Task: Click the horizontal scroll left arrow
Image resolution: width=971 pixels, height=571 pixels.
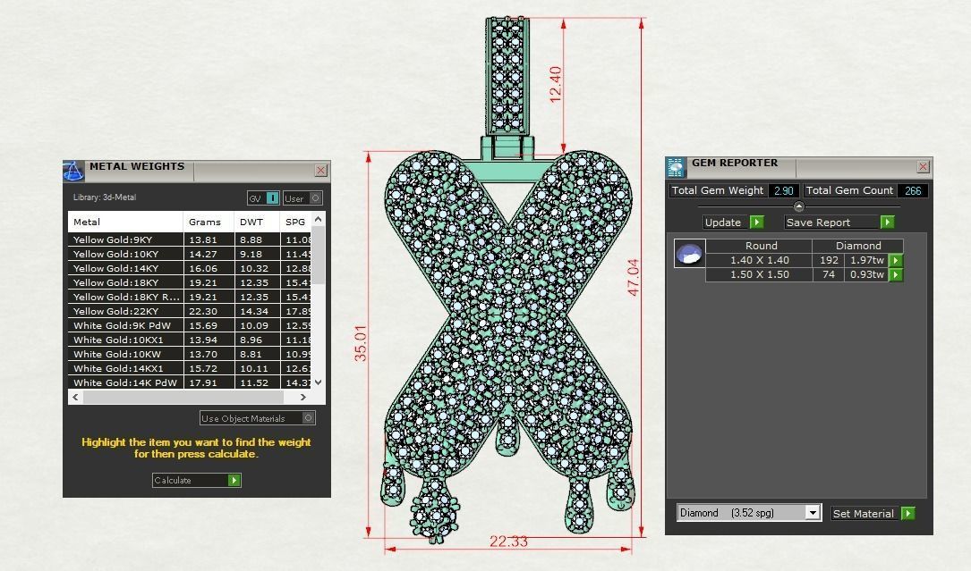Action: pyautogui.click(x=75, y=397)
